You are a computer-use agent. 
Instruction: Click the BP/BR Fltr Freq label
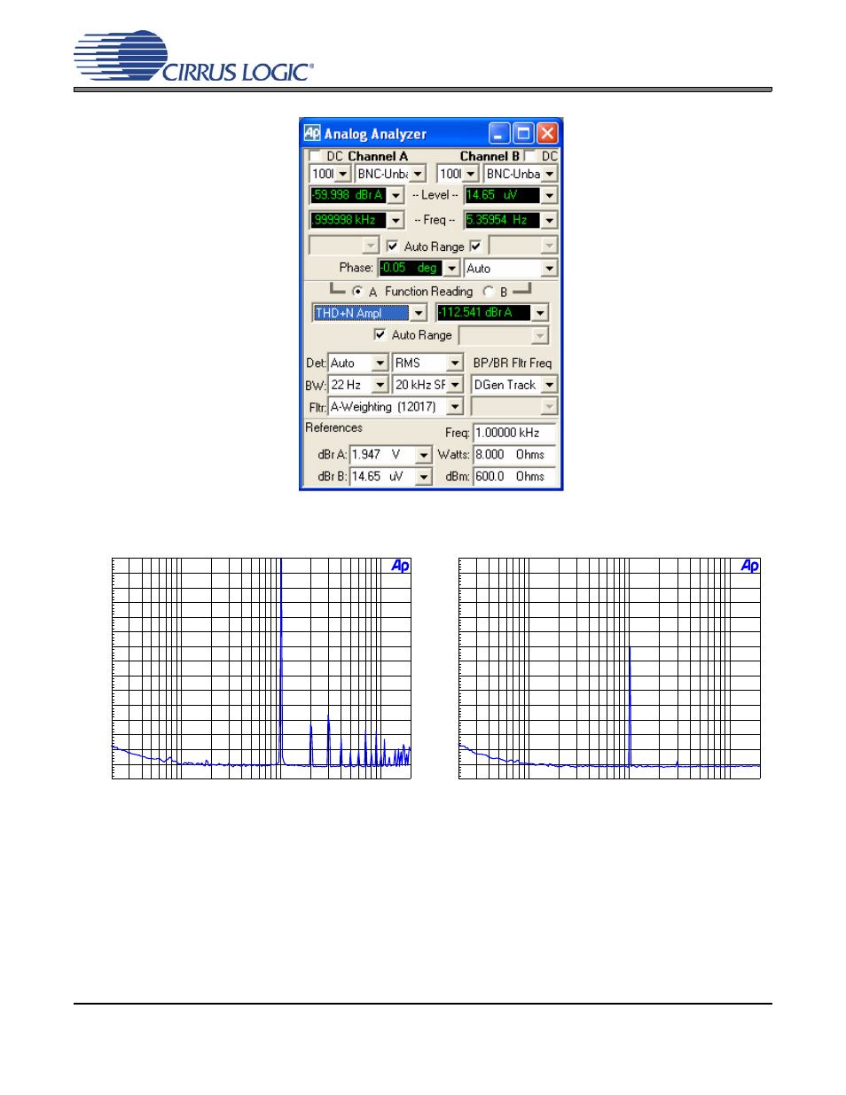click(513, 363)
